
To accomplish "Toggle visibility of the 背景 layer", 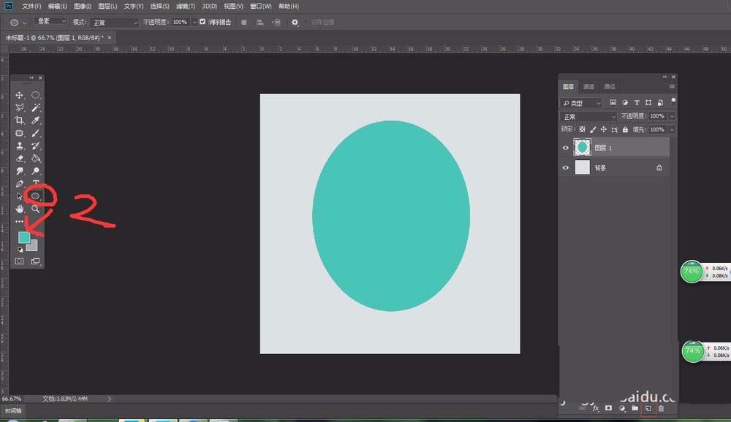I will [566, 168].
